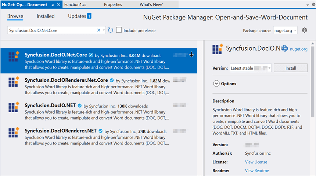This screenshot has width=316, height=176.
Task: Click the Description heading in details pane
Action: [223, 101]
